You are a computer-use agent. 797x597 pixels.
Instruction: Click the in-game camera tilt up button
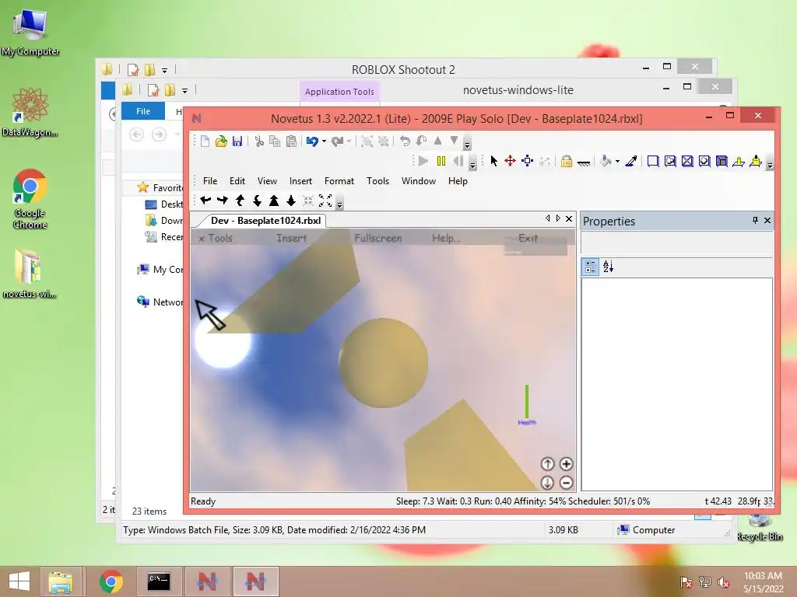547,463
